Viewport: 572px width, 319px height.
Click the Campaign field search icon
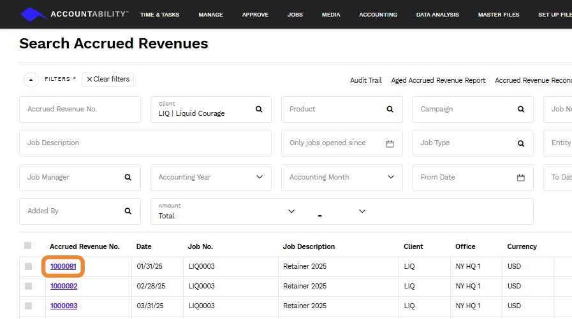pos(521,110)
